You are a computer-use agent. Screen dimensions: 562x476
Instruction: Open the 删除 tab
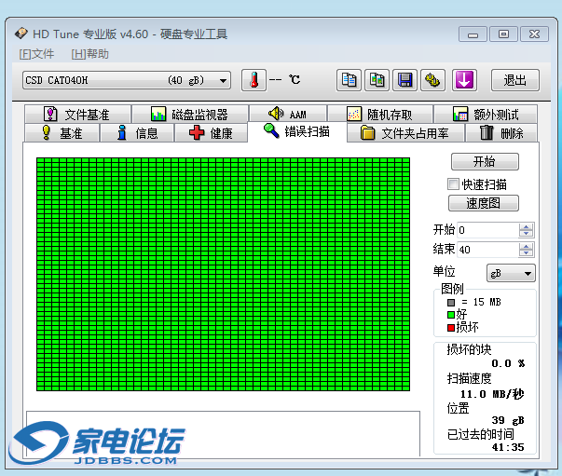[501, 133]
